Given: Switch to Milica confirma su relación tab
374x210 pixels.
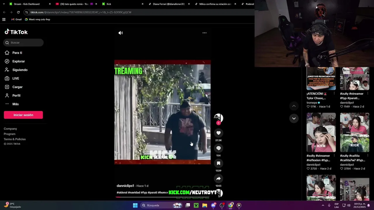Looking at the screenshot, I should click(215, 4).
